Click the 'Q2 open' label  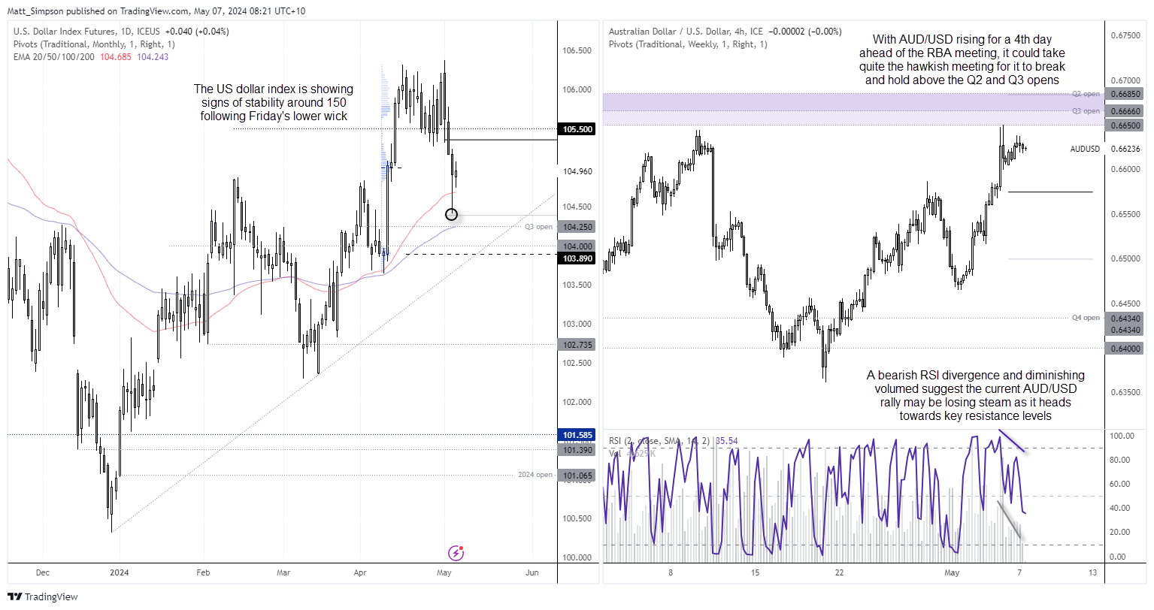tap(1086, 94)
